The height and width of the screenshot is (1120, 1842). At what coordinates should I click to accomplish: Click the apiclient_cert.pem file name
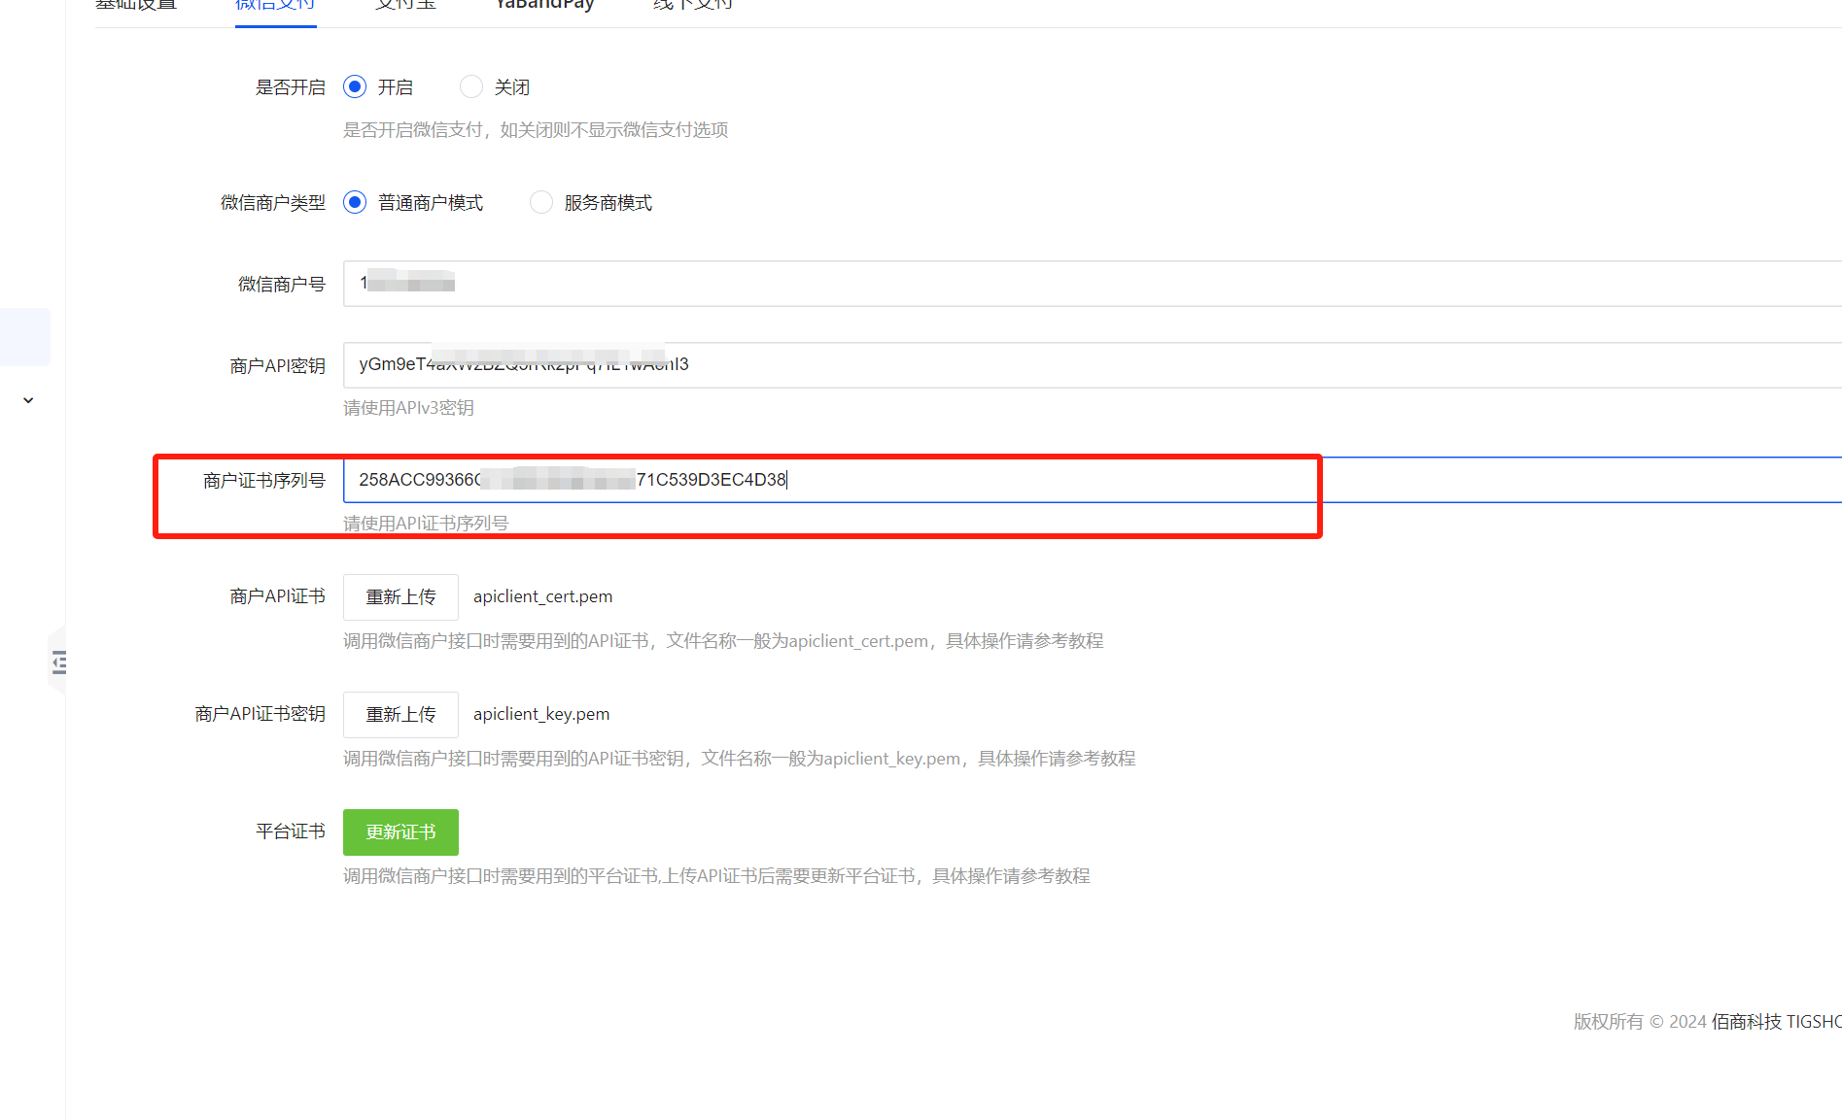(543, 596)
